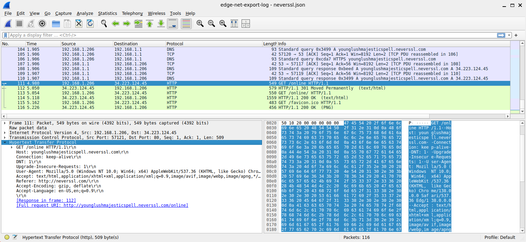Open the Tools menu
This screenshot has height=242, width=526.
175,13
